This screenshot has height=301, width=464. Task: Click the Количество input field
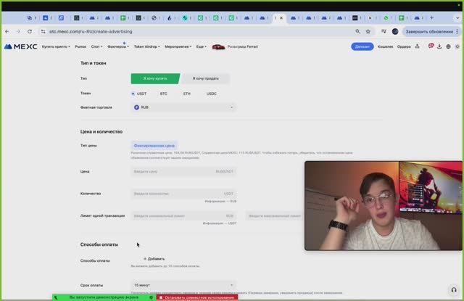point(183,194)
